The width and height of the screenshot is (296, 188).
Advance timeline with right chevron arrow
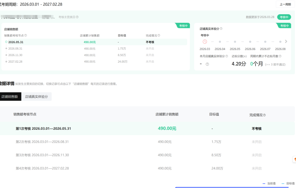click(286, 41)
